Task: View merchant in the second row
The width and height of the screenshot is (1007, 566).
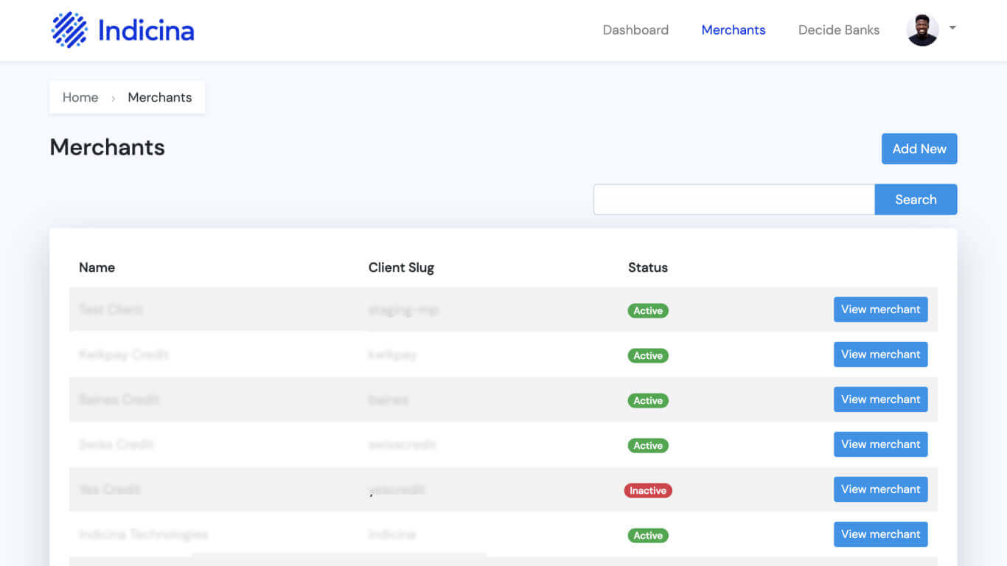Action: point(880,354)
